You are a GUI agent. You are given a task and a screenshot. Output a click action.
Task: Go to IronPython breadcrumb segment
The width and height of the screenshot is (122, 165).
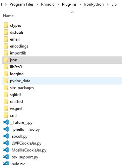click(x=94, y=4)
